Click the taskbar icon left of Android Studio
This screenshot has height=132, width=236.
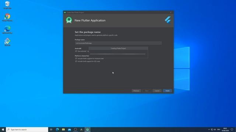click(81, 129)
